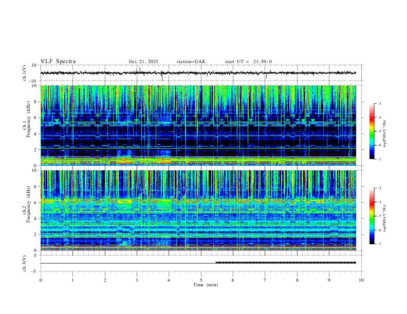The width and height of the screenshot is (407, 314).
Task: Click the log(PSD) label beside ch.1 color bar
Action: click(x=385, y=133)
